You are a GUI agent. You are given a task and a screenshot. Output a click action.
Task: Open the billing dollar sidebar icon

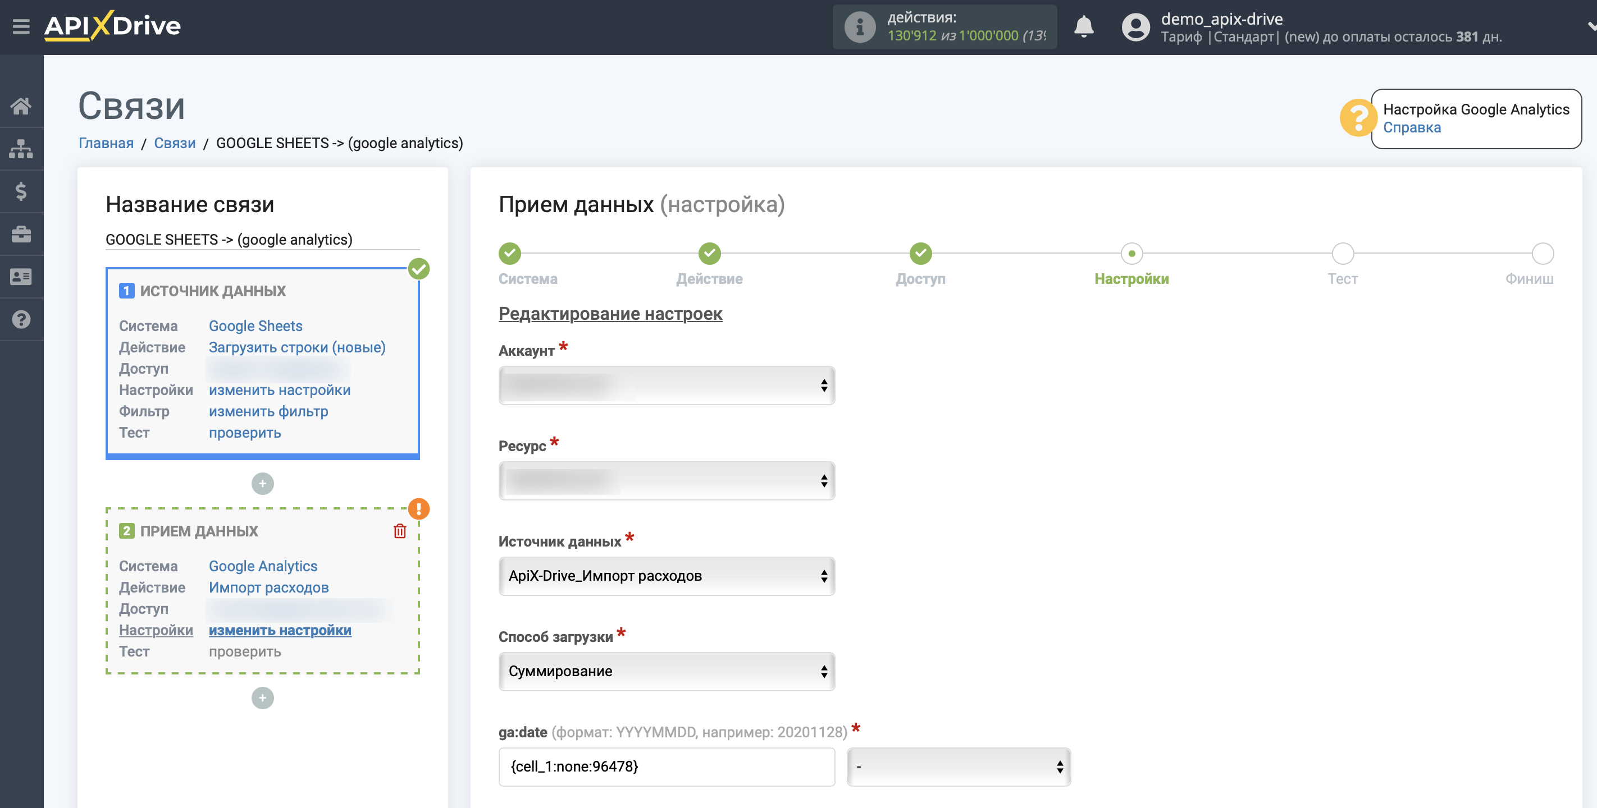click(x=21, y=191)
